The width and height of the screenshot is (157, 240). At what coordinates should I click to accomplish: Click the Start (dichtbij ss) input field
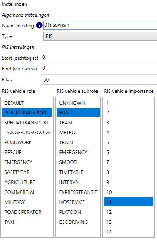click(99, 57)
